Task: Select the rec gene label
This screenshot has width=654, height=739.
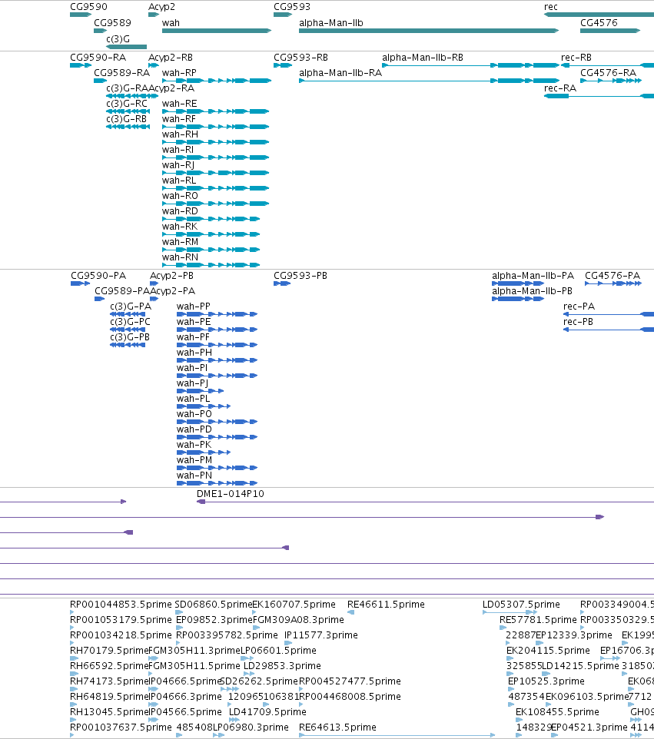Action: pos(551,7)
